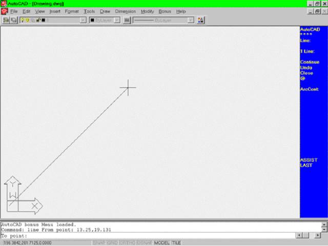Choose Continue in the screen menu
This screenshot has height=246, width=328.
[x=310, y=62]
